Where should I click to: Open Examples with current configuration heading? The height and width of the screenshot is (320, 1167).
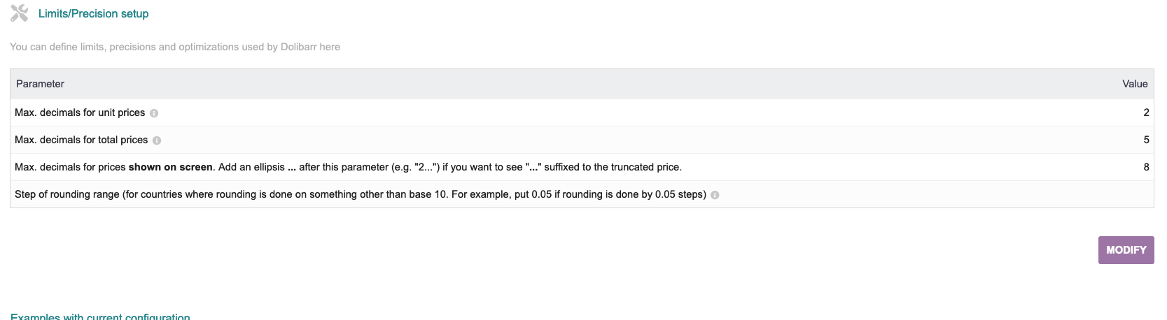[x=100, y=317]
